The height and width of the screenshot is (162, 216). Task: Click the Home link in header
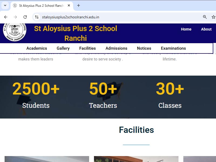[186, 29]
